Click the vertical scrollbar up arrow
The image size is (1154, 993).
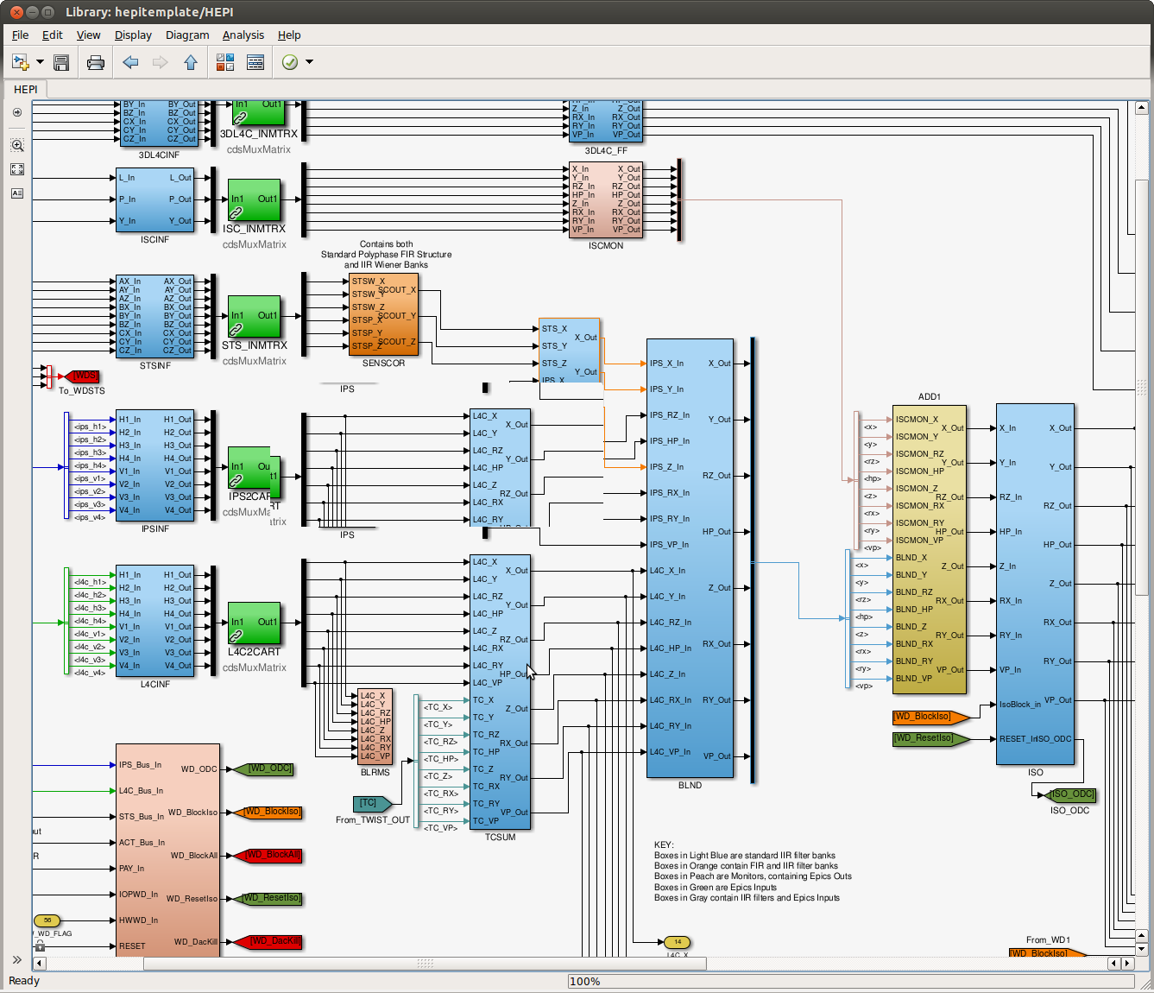point(1141,108)
